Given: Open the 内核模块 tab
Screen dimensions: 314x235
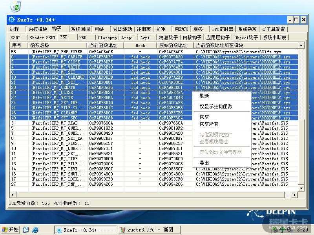Looking at the screenshot, I should coord(38,29).
